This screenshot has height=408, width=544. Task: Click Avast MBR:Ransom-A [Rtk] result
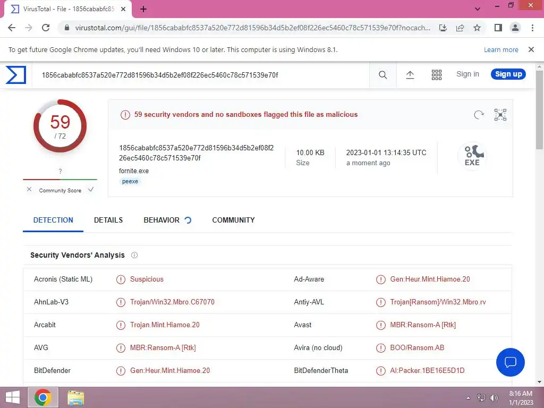point(423,325)
